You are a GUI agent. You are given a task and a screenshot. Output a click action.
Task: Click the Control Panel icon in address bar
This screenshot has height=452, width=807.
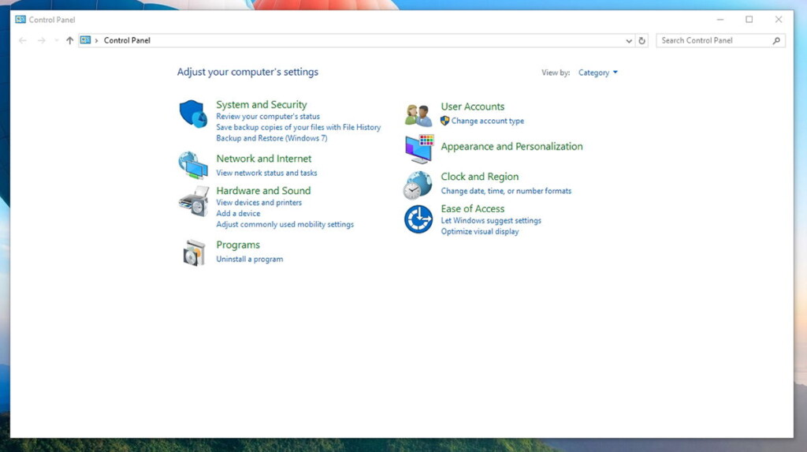point(85,40)
